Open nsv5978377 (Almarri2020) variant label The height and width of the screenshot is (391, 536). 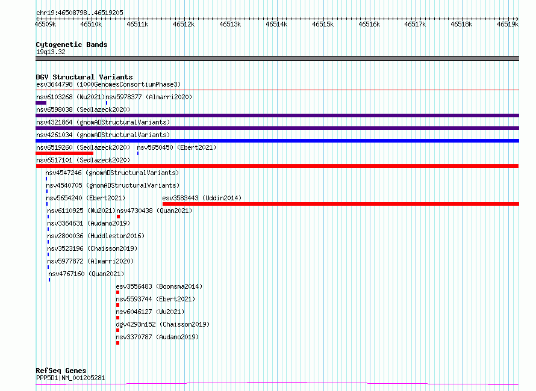click(x=149, y=97)
